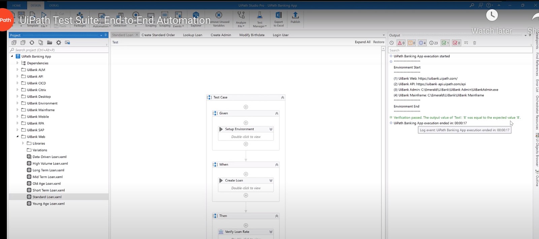
Task: Toggle trace messages filter showing 23
Action: click(x=434, y=43)
